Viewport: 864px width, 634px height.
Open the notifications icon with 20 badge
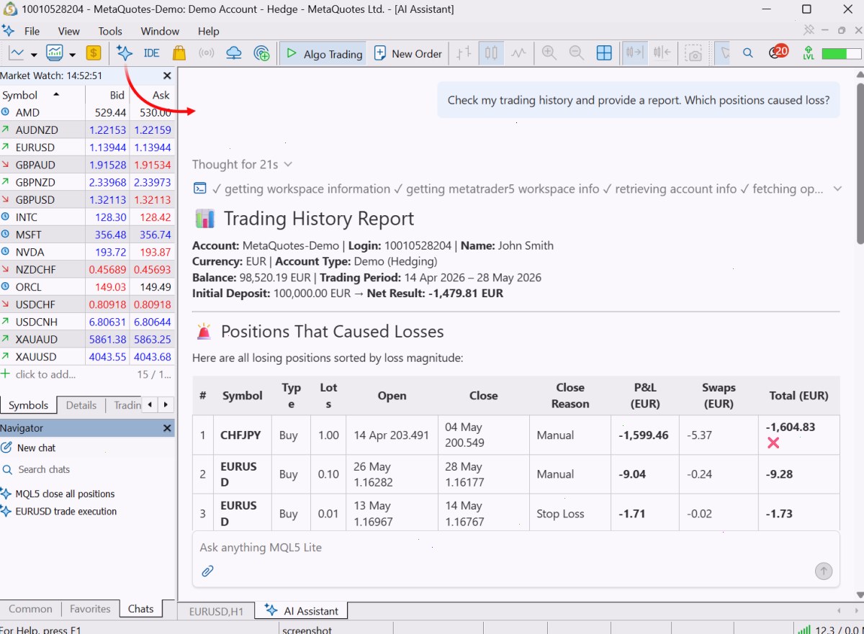click(777, 53)
